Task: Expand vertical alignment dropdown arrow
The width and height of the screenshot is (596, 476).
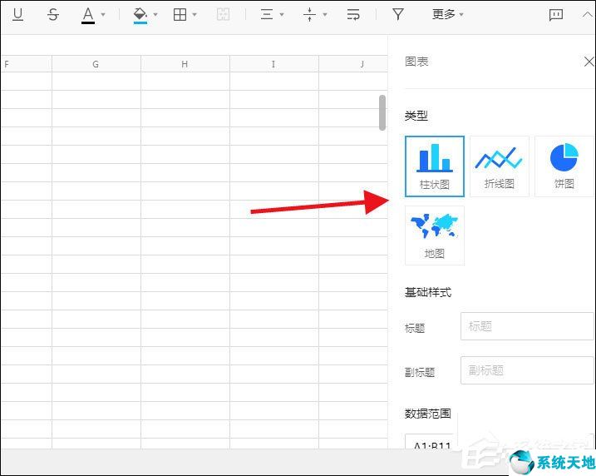Action: tap(325, 15)
